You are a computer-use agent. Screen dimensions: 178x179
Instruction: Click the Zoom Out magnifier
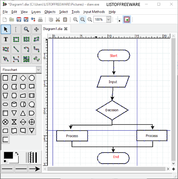click(90, 19)
